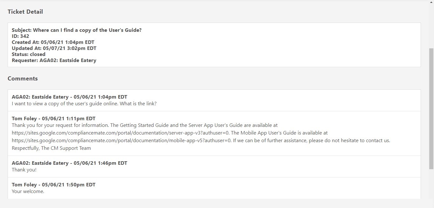Image resolution: width=434 pixels, height=208 pixels.
Task: Select the first AGA02 comment header
Action: click(x=69, y=97)
